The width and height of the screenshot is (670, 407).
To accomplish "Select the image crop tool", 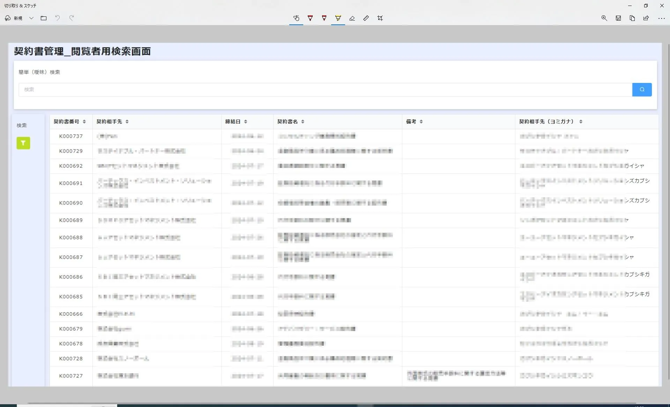I will [380, 18].
